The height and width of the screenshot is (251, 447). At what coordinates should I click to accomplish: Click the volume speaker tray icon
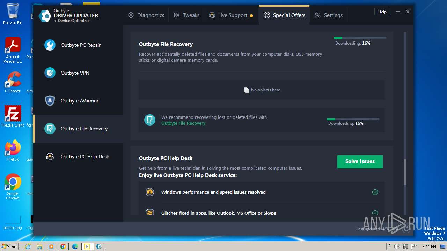(397, 246)
